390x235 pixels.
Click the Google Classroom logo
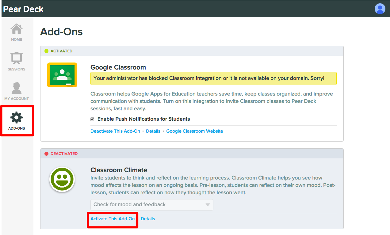pyautogui.click(x=62, y=75)
